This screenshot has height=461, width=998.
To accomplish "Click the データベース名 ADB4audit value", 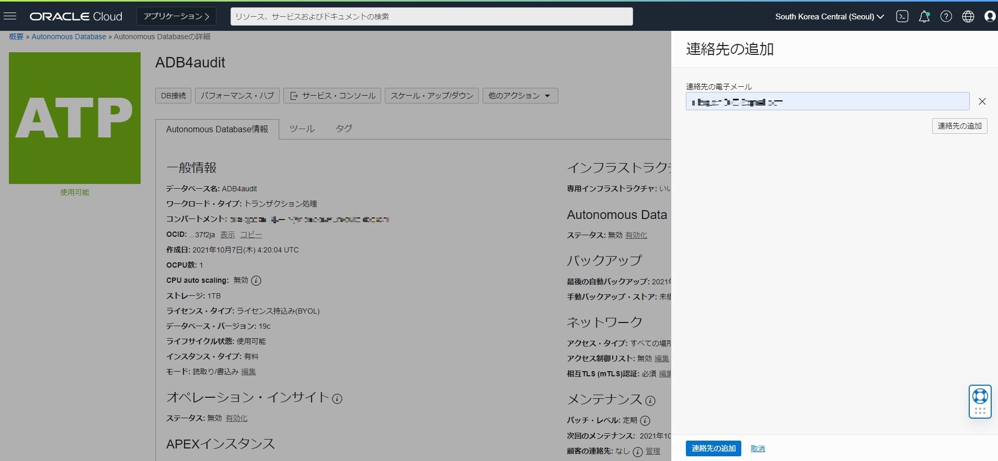I will pyautogui.click(x=239, y=189).
